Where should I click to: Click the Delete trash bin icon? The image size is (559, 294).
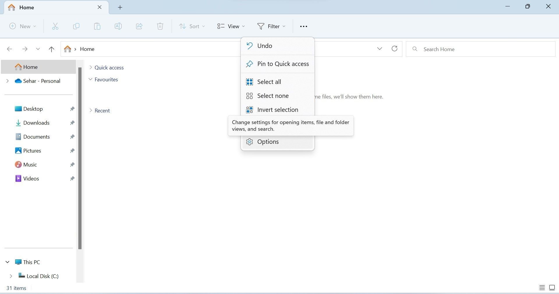click(x=160, y=26)
